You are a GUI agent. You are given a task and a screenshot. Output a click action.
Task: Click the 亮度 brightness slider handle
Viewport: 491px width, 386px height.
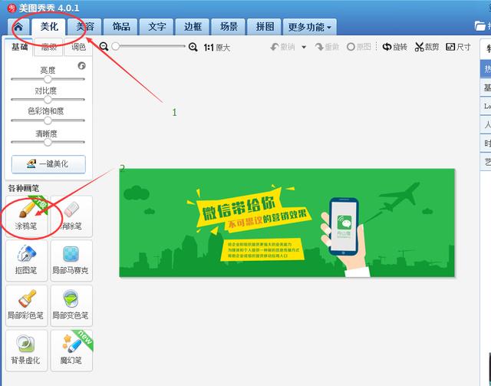[x=48, y=79]
